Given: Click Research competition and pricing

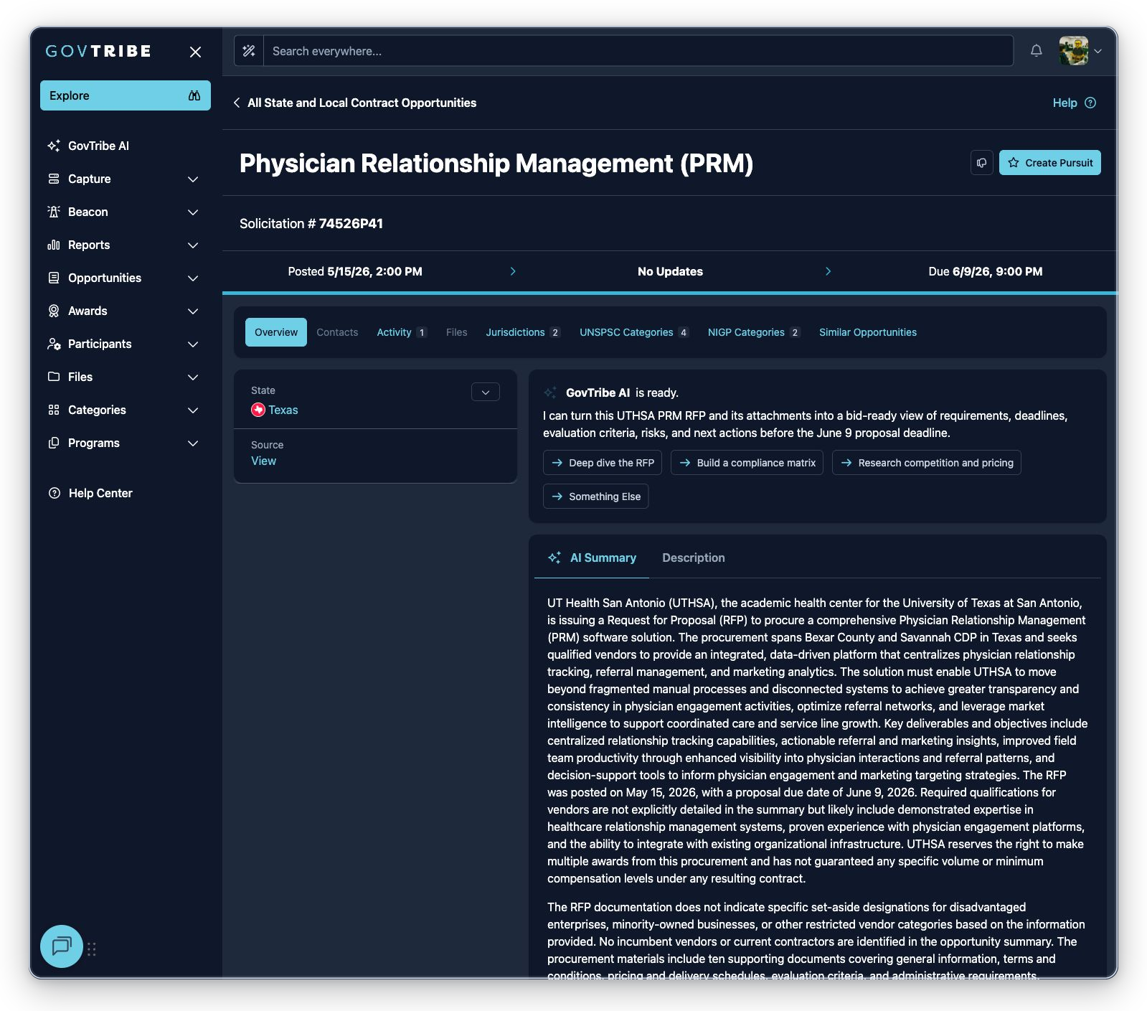Looking at the screenshot, I should point(927,463).
